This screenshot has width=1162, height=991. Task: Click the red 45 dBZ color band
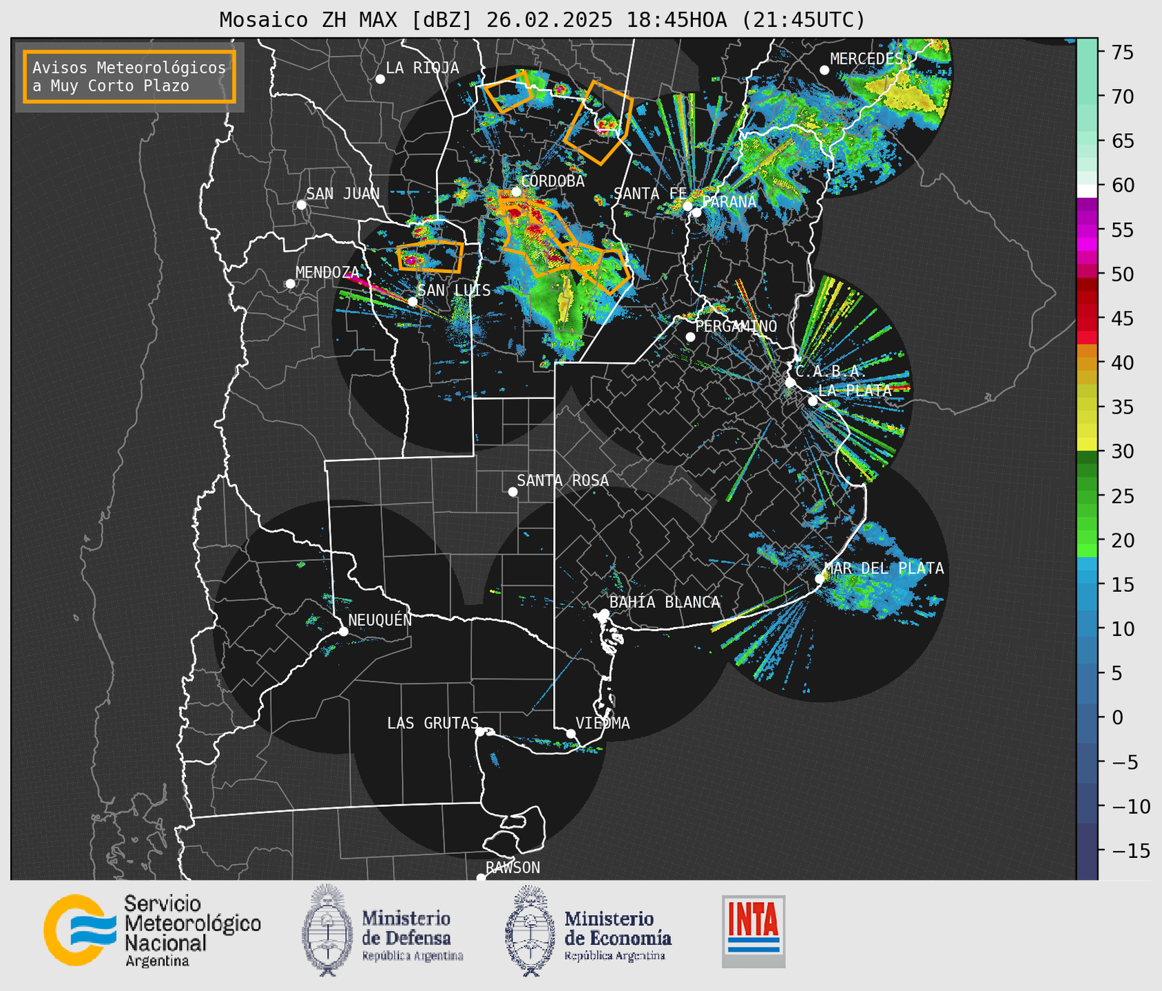(x=1086, y=318)
